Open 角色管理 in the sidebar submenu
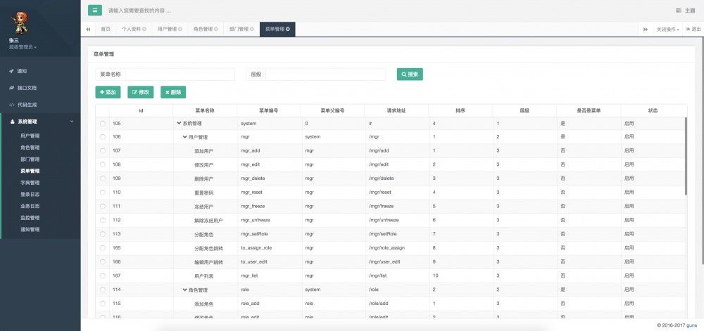 pos(30,148)
